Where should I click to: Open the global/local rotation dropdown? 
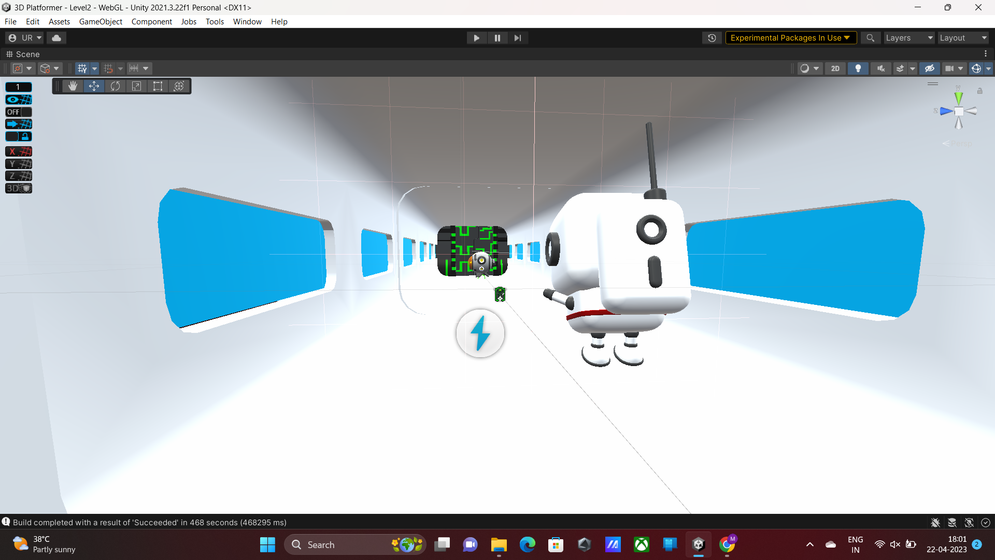tap(50, 68)
